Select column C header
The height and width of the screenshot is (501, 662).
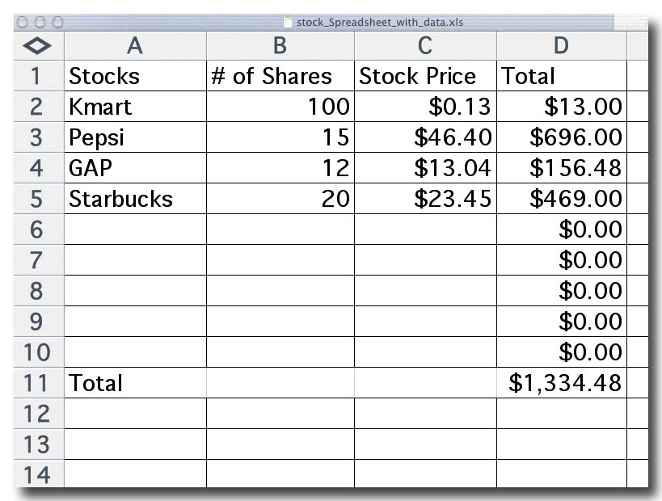tap(425, 45)
